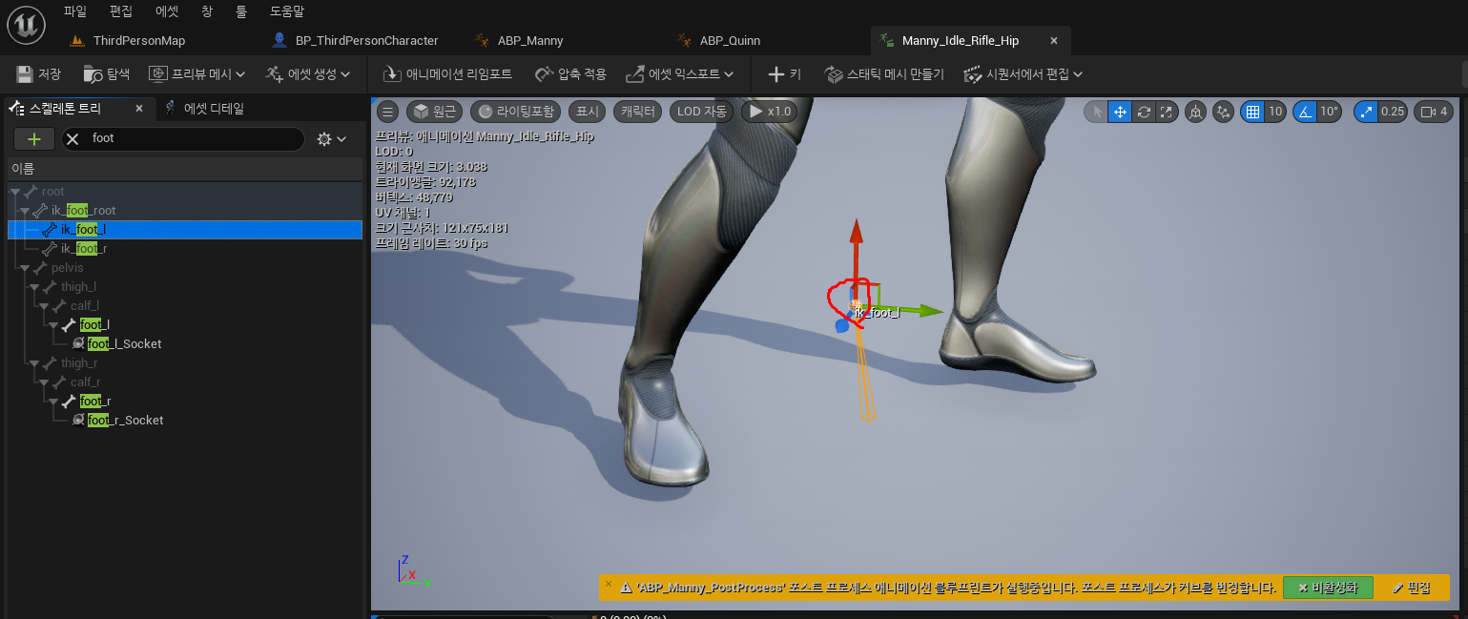Collapse the foot_l bone
The image size is (1468, 619).
pyautogui.click(x=53, y=325)
